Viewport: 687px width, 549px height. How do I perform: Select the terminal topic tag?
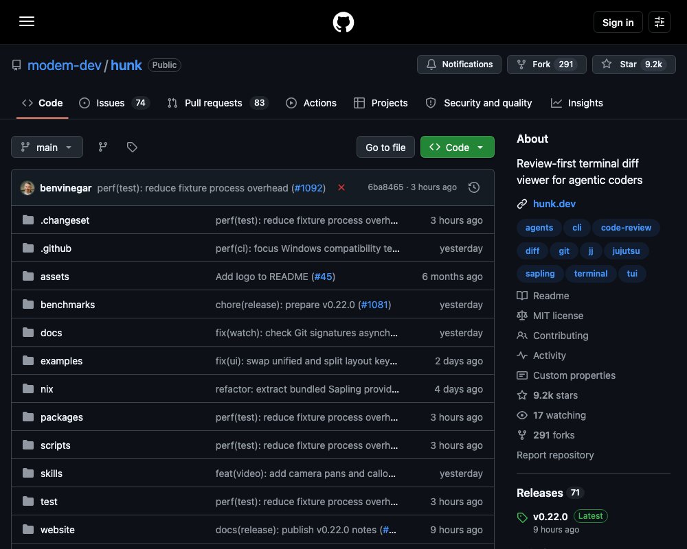pyautogui.click(x=591, y=274)
